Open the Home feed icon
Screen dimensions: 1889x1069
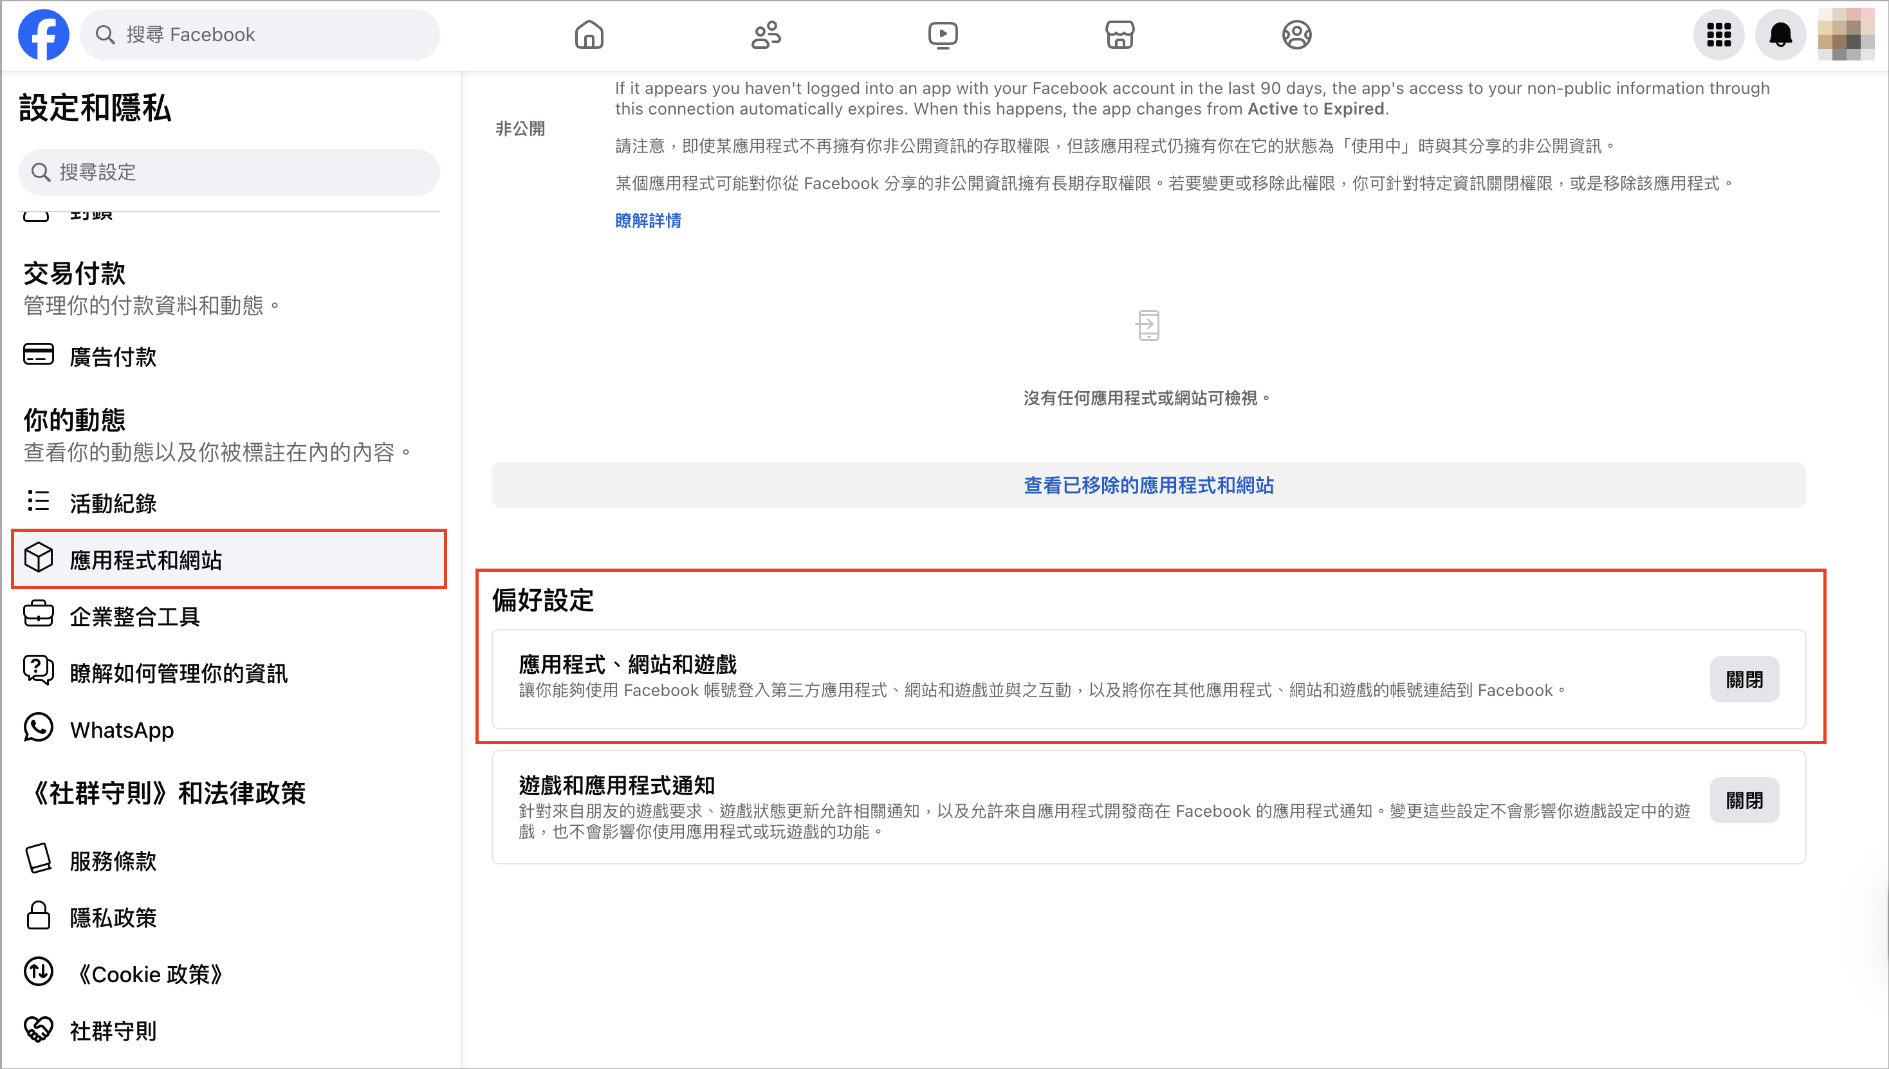[589, 35]
